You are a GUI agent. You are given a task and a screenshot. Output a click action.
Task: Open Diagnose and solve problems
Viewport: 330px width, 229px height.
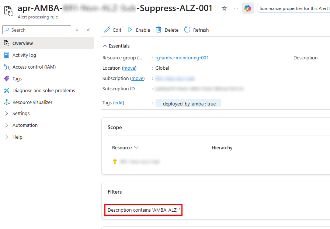click(44, 90)
